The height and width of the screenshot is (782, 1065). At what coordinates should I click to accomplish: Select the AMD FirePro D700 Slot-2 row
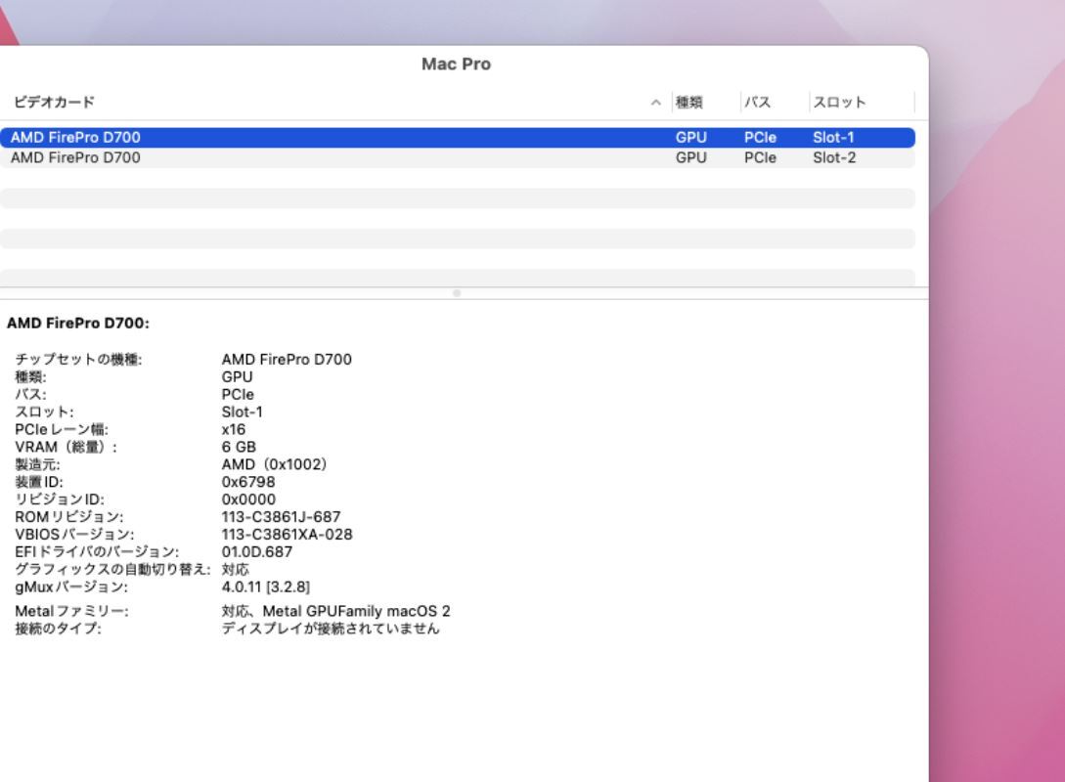pyautogui.click(x=457, y=157)
